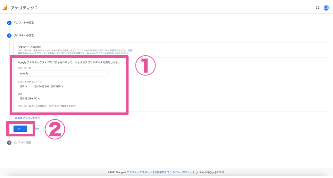The image size is (333, 178).
Task: Open ビジネスの概要 step
Action: pos(22,143)
